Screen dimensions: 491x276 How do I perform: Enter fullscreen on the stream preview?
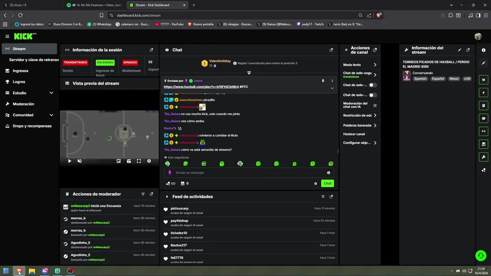pos(139,161)
